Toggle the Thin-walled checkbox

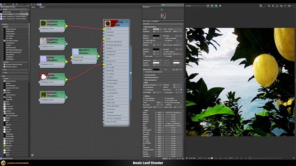tap(164, 56)
